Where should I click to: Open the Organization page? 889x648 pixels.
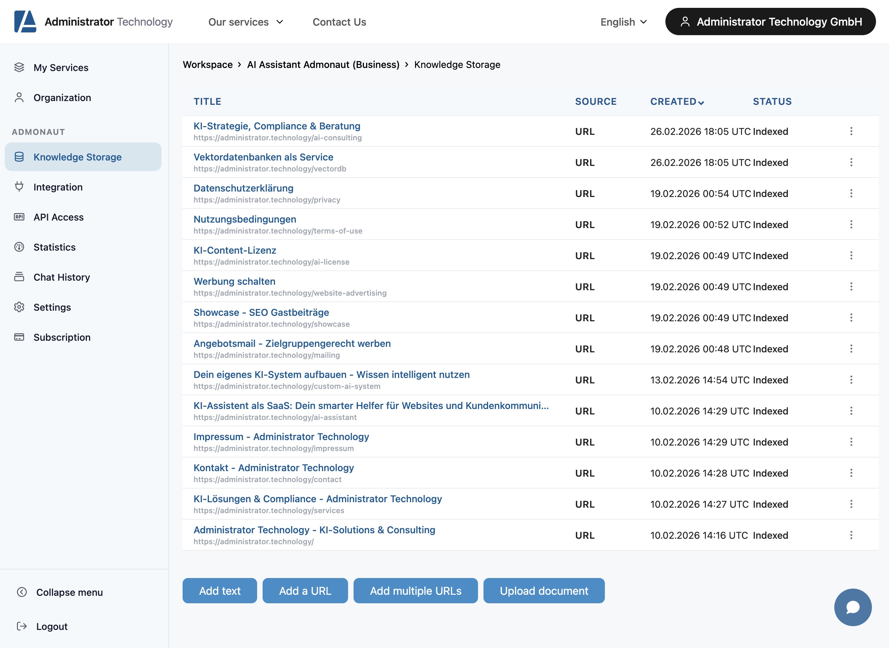tap(63, 97)
